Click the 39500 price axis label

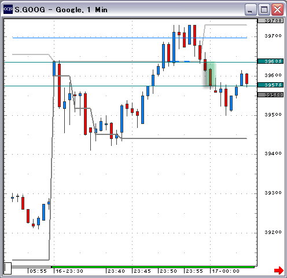coord(273,115)
